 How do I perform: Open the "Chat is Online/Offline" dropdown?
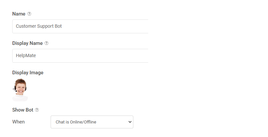(x=92, y=122)
